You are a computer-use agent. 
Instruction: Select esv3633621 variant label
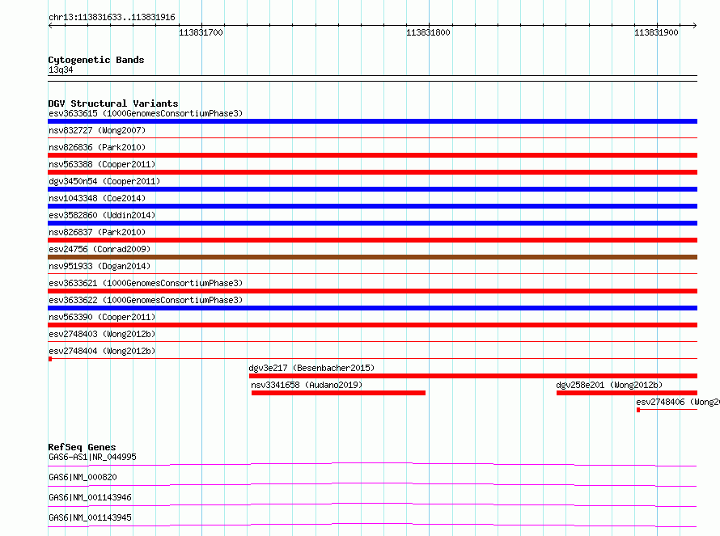tap(146, 283)
